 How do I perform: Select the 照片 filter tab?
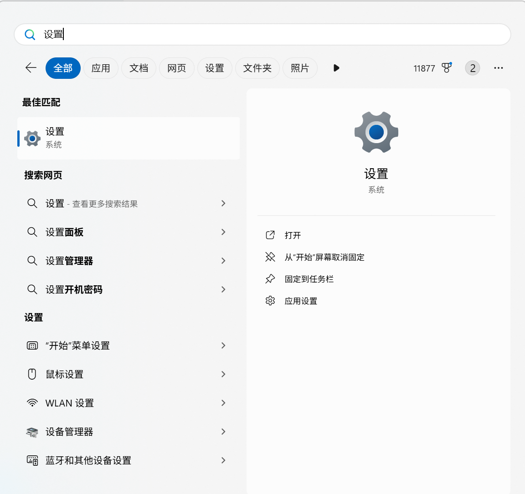coord(299,68)
